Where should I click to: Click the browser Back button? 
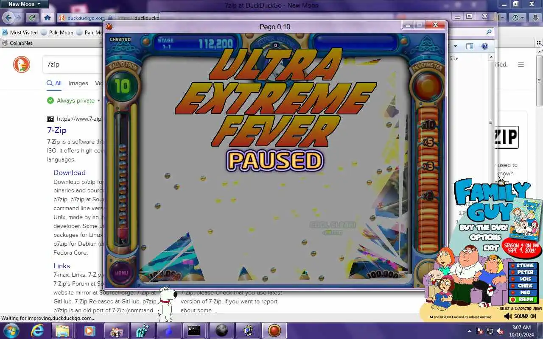pyautogui.click(x=8, y=18)
